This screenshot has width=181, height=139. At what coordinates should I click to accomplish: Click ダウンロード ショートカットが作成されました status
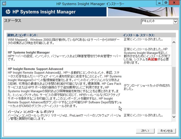tap(147, 87)
